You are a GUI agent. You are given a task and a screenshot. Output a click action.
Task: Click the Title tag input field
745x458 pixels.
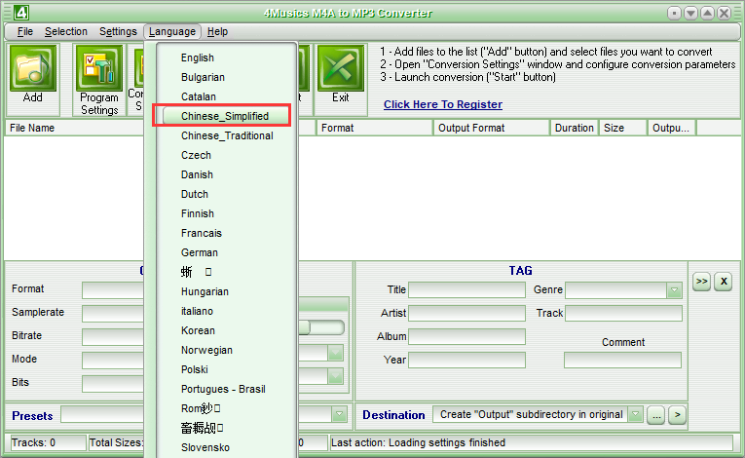point(467,289)
